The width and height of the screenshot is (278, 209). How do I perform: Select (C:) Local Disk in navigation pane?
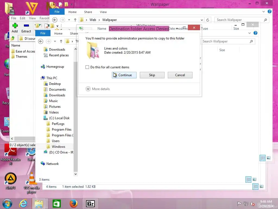coord(57,118)
